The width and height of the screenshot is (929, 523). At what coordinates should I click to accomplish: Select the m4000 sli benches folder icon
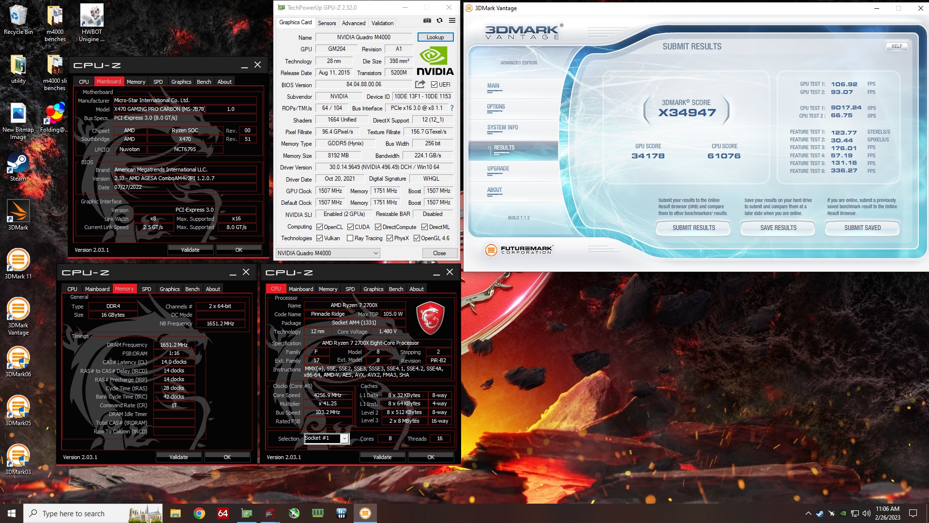pyautogui.click(x=55, y=73)
